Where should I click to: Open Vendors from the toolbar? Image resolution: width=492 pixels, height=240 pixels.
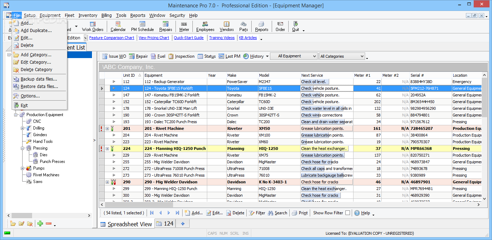227,26
